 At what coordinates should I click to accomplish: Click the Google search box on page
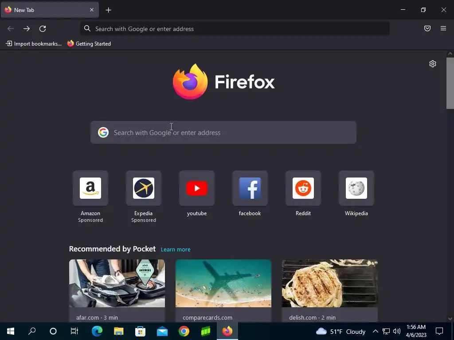coord(223,132)
